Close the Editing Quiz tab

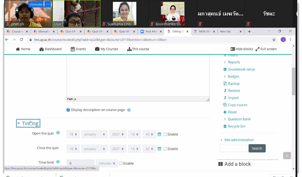coord(187,32)
